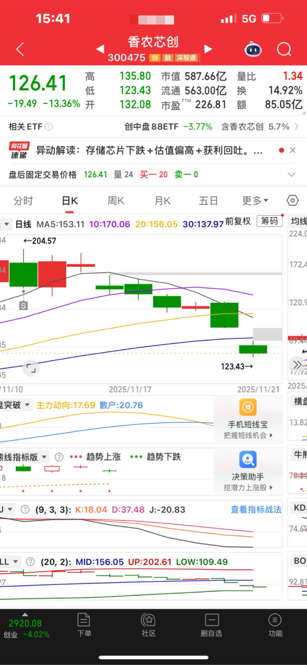
Task: Tap the 创中盘88ETF entry
Action: coord(168,127)
